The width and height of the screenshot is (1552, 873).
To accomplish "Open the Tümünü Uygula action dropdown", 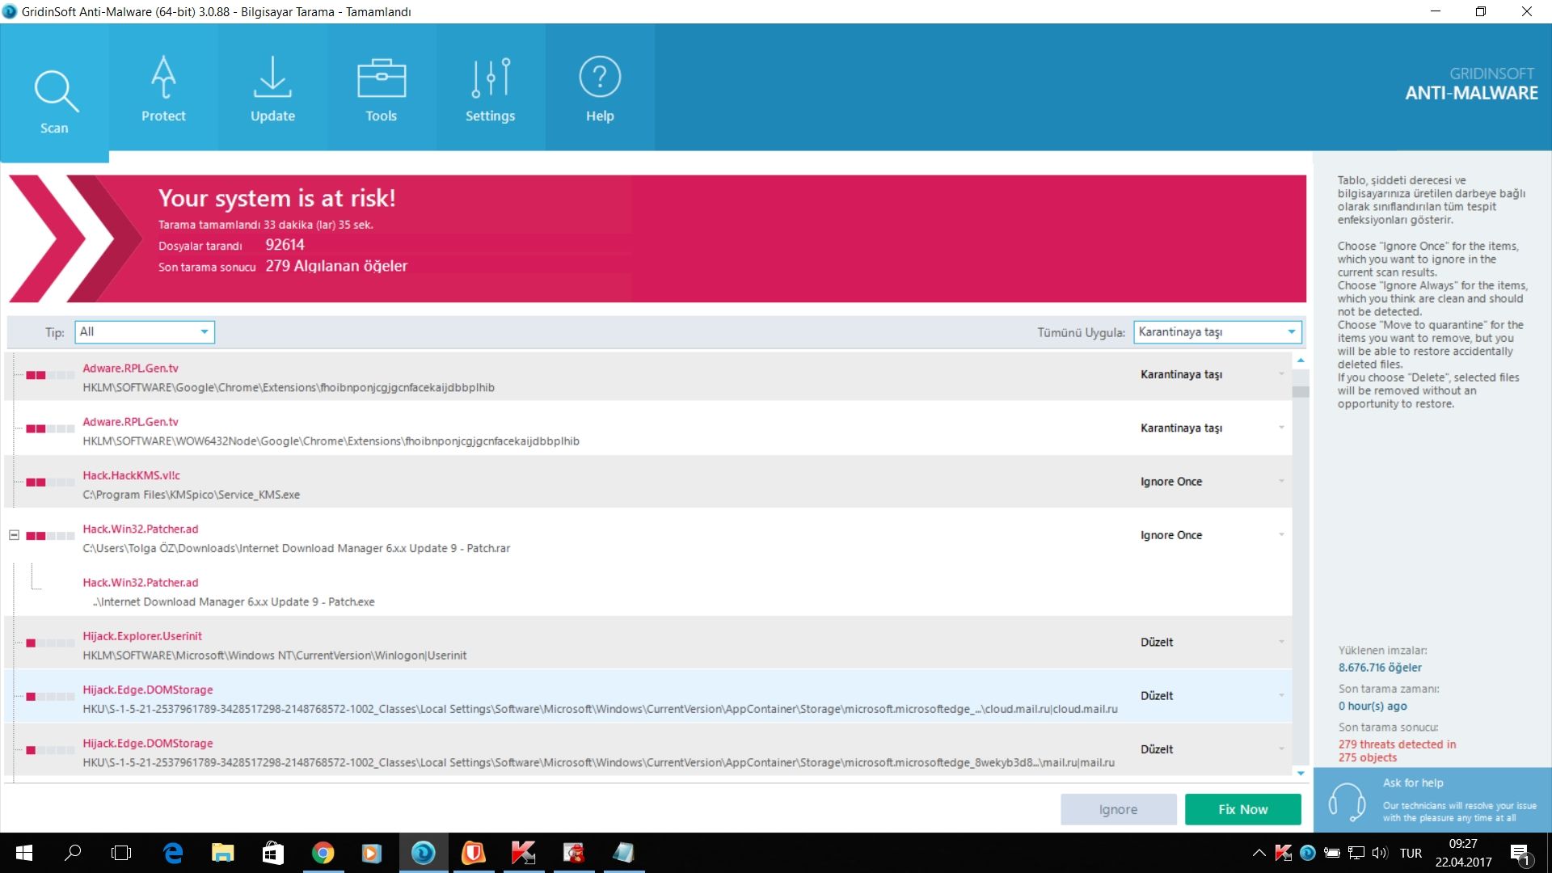I will pos(1217,332).
